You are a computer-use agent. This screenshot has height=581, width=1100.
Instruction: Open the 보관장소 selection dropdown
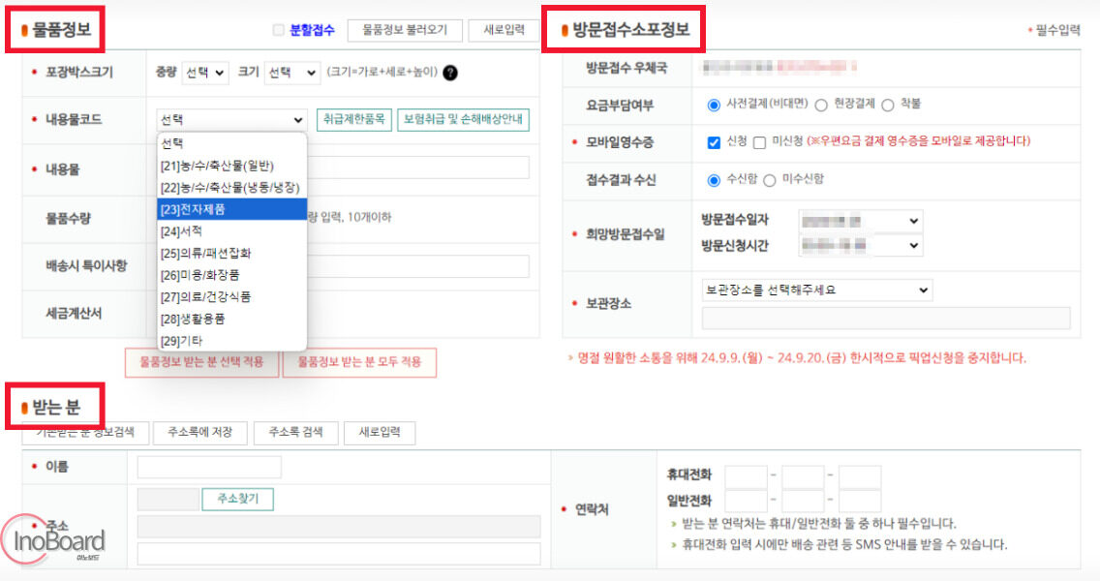point(816,290)
